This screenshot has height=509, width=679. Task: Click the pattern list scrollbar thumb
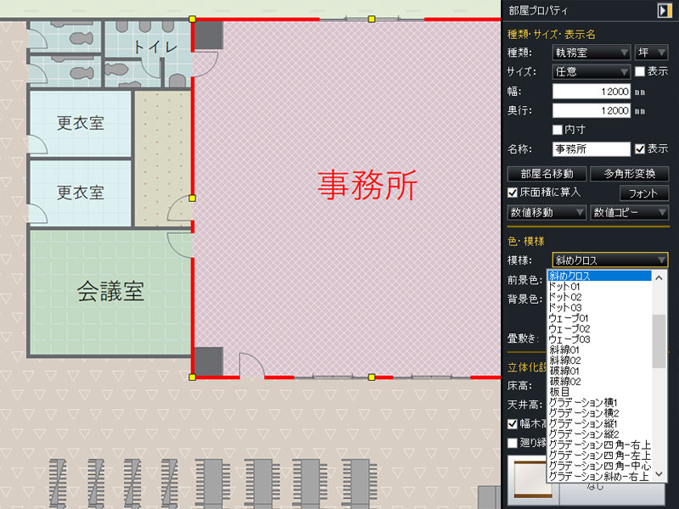(659, 339)
